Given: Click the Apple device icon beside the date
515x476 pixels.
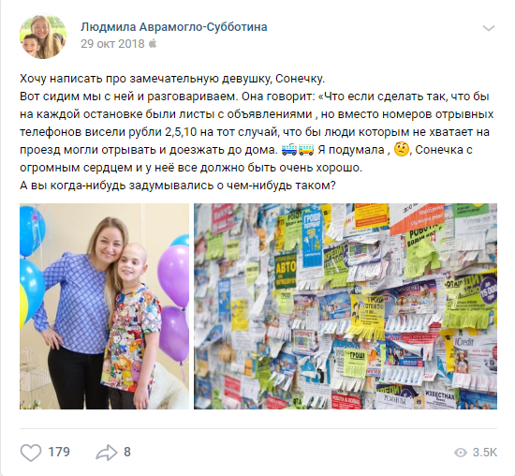Looking at the screenshot, I should [x=153, y=43].
